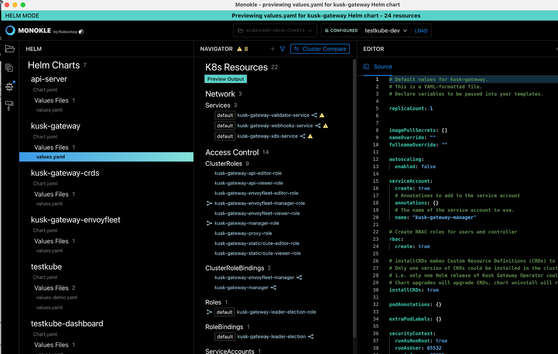Click warning icon of kusk-gateway-webhooks-service
Screen dimensions: 558x354
pos(325,126)
